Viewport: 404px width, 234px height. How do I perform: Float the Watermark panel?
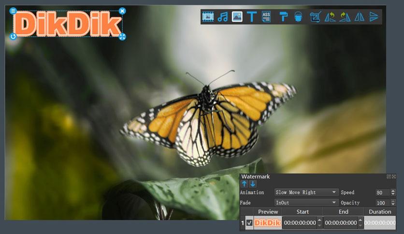(389, 176)
